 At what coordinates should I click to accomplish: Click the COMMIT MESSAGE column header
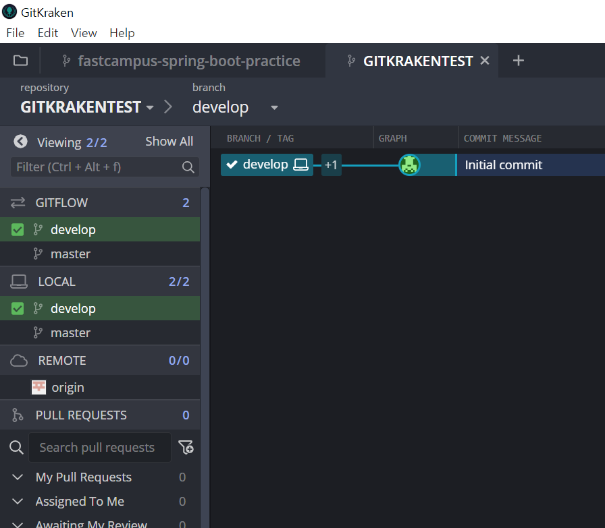pyautogui.click(x=503, y=138)
